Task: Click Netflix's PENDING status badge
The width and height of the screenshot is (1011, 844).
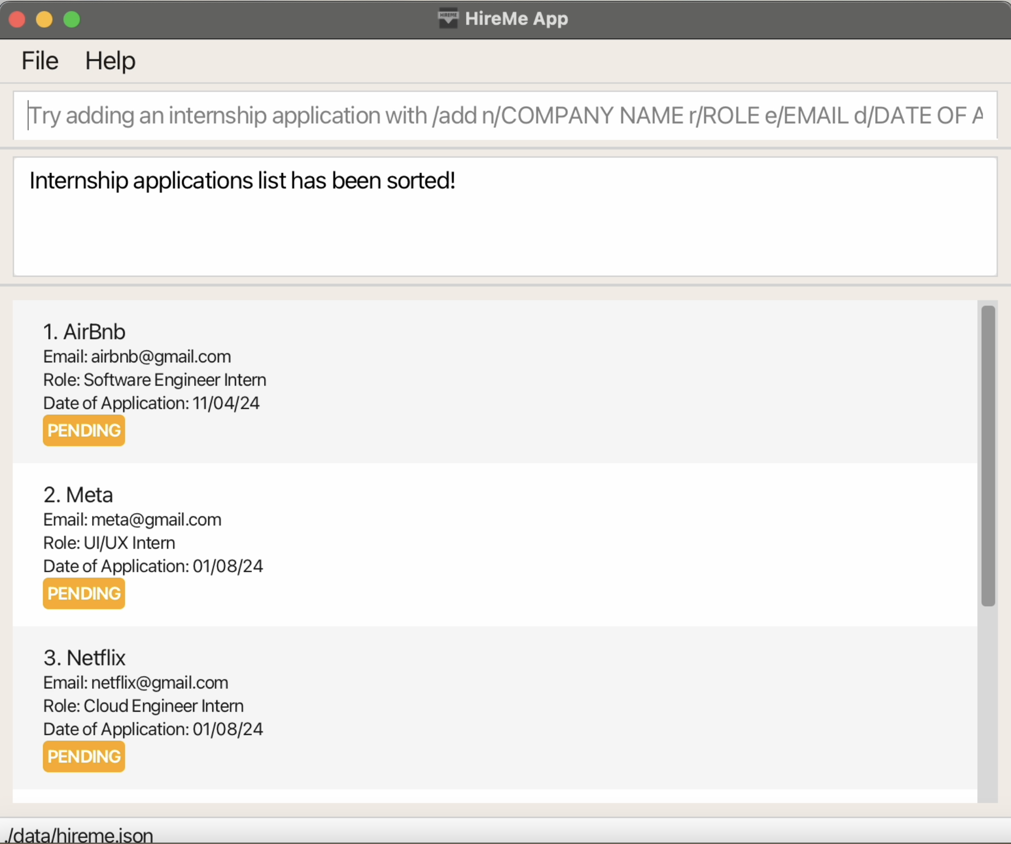Action: click(x=84, y=756)
